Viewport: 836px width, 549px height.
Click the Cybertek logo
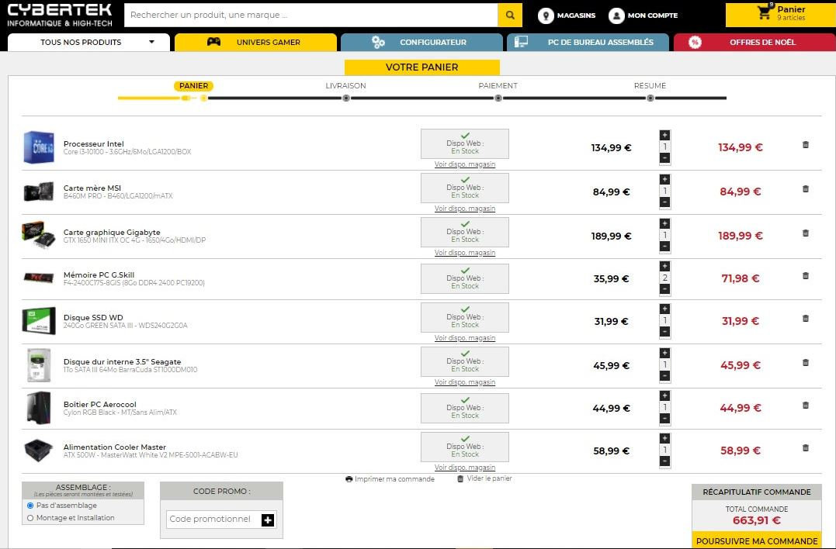(60, 16)
